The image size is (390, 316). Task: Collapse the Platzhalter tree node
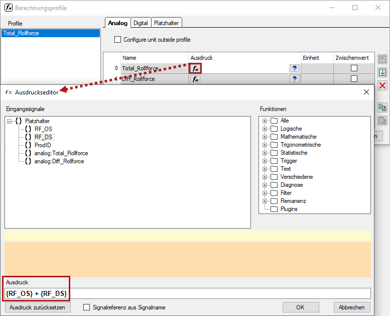pyautogui.click(x=9, y=121)
